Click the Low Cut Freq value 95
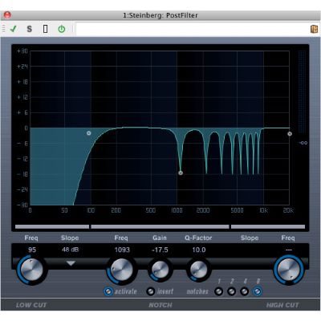The width and height of the screenshot is (321, 321). click(32, 250)
